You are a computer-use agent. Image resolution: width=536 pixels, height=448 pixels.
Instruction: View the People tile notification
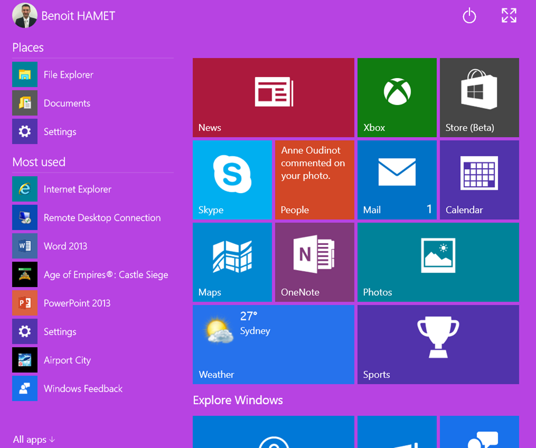tap(314, 180)
